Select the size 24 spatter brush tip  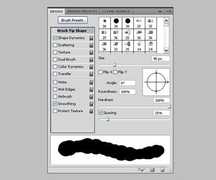click(151, 46)
